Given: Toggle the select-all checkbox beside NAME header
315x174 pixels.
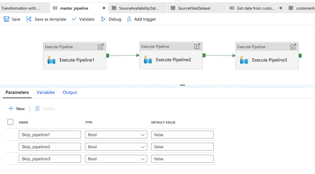Looking at the screenshot, I should pos(10,122).
